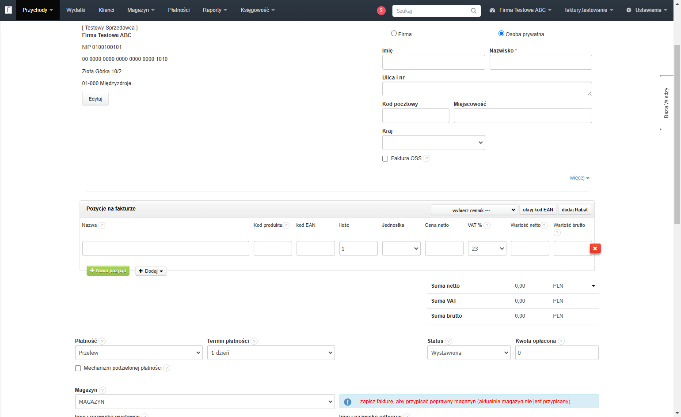Open the Raporty menu
This screenshot has width=681, height=417.
[x=215, y=10]
